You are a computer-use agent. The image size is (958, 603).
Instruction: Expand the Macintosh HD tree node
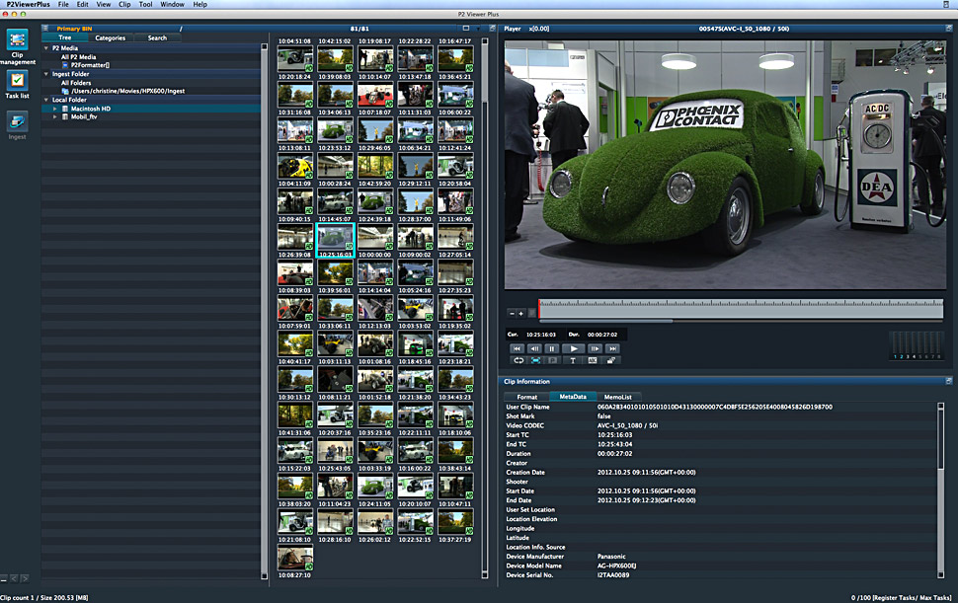click(x=54, y=109)
